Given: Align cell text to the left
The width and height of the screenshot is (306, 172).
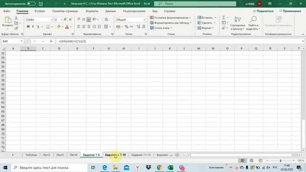Looking at the screenshot, I should tap(78, 27).
